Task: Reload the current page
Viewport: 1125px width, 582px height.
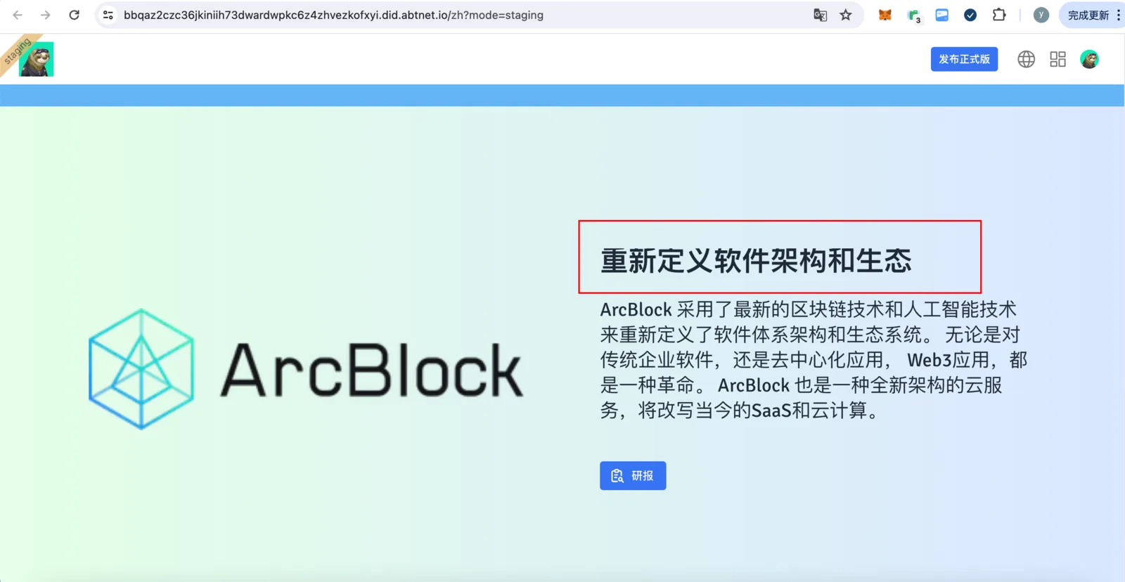Action: point(74,15)
